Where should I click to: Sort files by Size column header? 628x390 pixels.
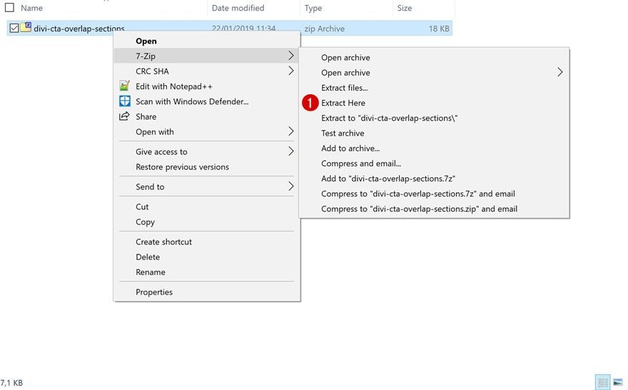pos(405,8)
